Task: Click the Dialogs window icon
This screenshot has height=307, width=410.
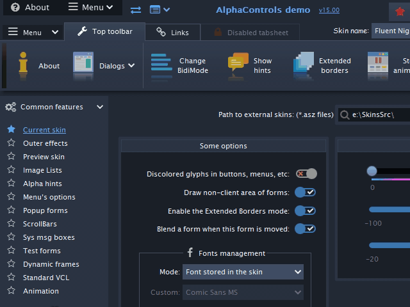Action: click(83, 62)
